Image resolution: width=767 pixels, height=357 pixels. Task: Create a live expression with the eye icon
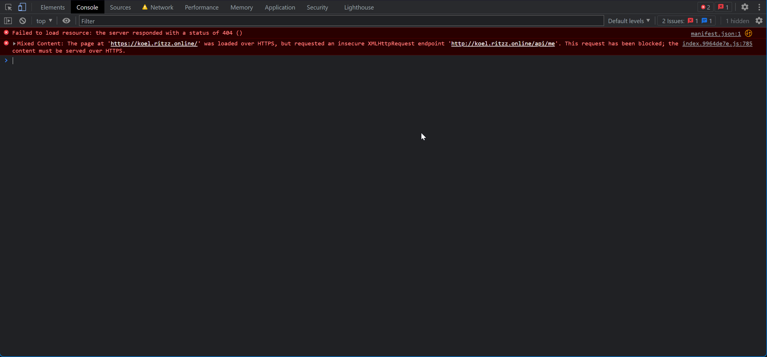pos(66,21)
